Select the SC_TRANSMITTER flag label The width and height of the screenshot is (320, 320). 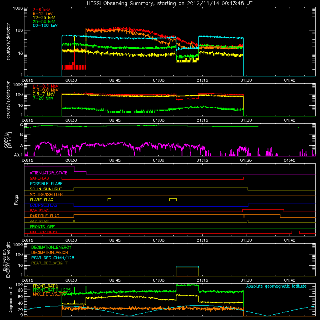point(46,194)
